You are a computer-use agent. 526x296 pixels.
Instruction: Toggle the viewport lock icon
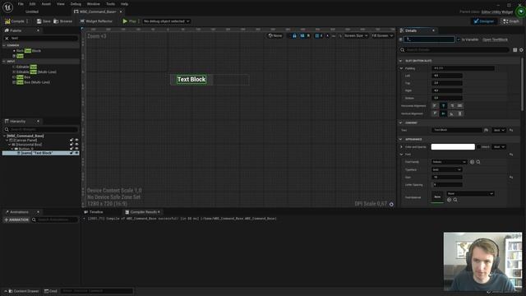(294, 35)
